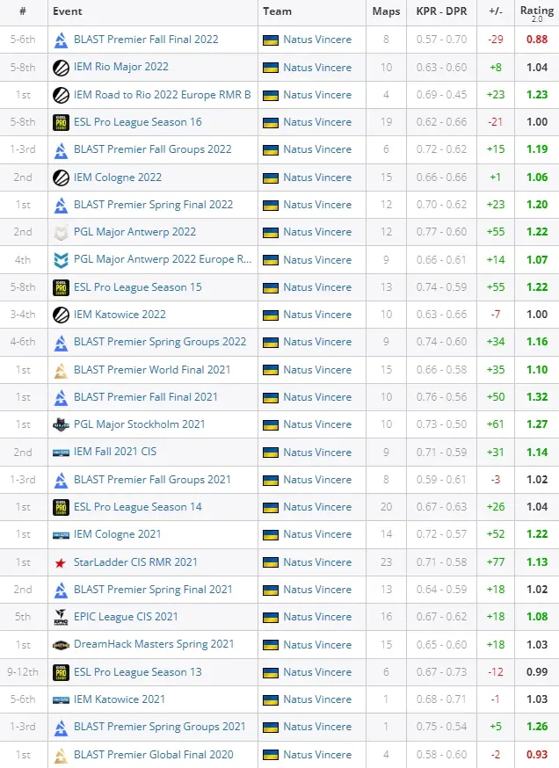Click Intel icon beside IEM Fall 2021 CIS

click(61, 453)
